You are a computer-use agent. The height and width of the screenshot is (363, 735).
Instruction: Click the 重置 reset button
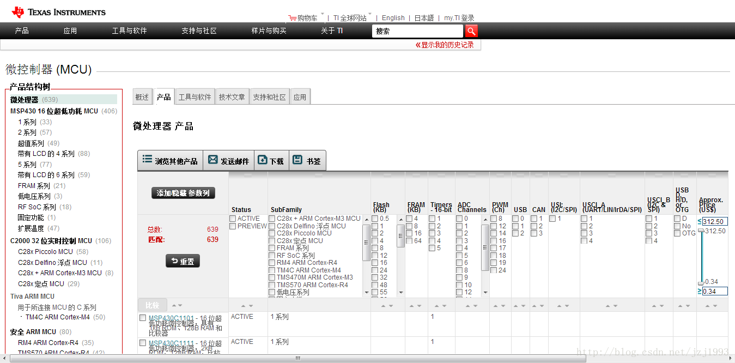coord(183,261)
